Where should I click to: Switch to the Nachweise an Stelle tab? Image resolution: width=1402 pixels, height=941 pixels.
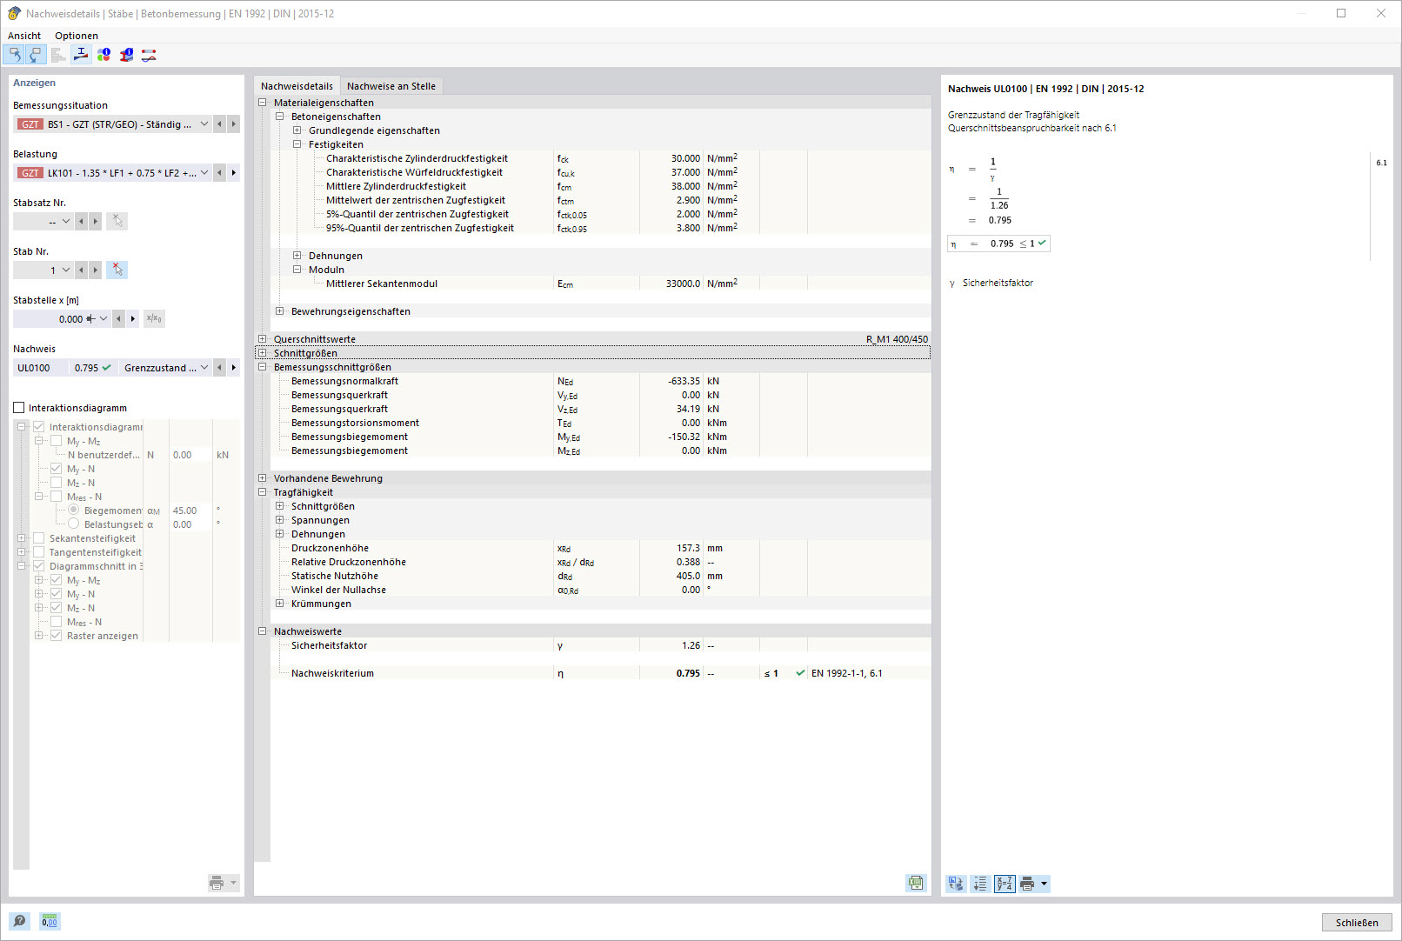(391, 86)
